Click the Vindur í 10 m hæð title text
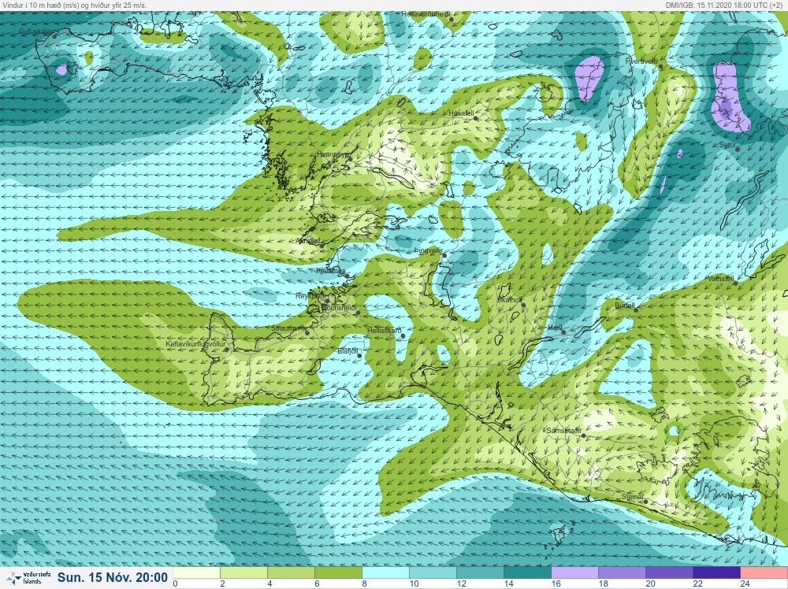 point(74,5)
